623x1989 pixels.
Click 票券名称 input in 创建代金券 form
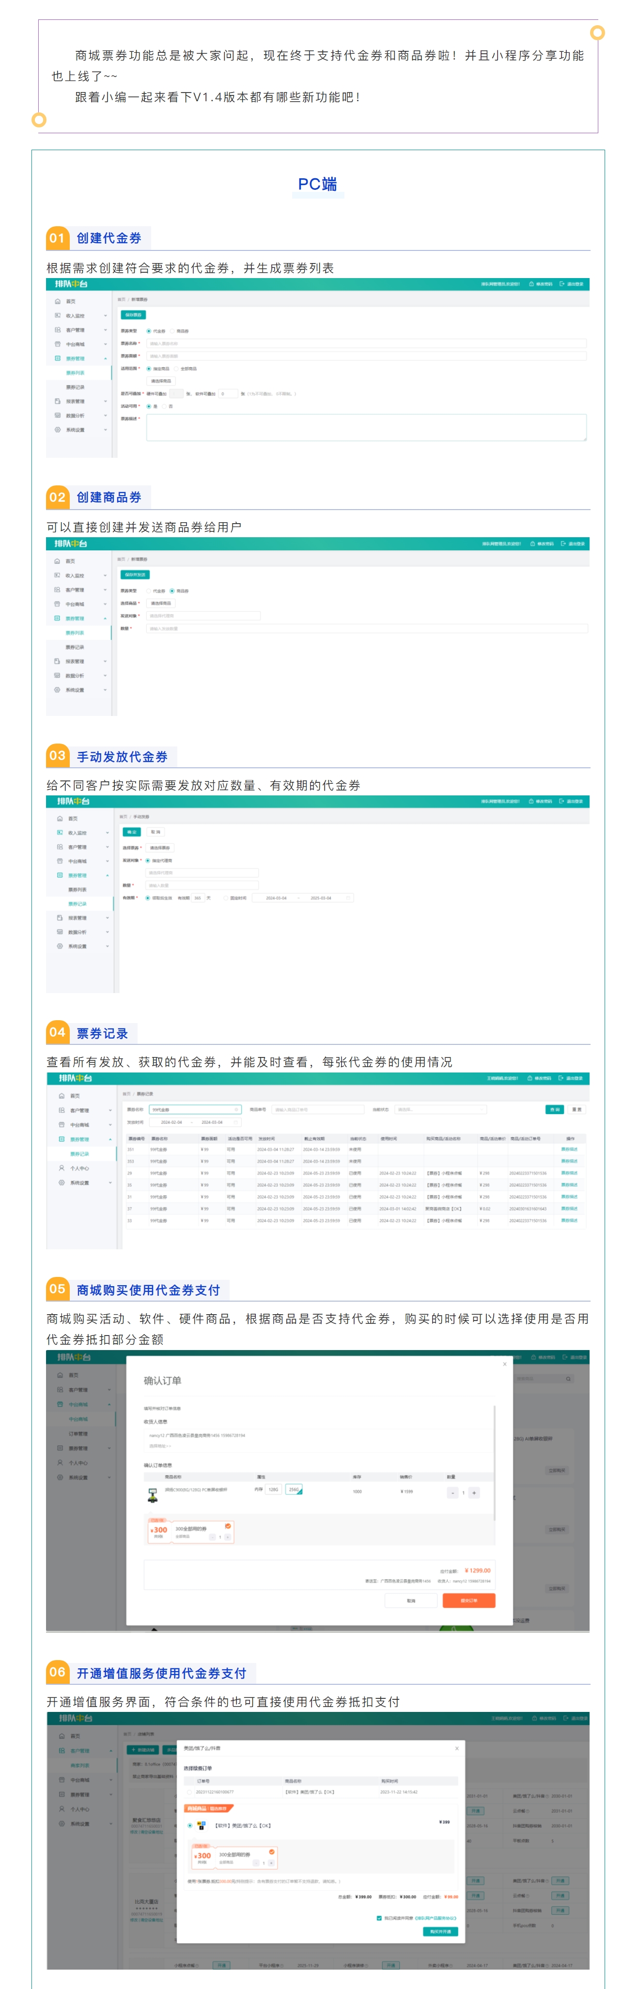coord(366,343)
